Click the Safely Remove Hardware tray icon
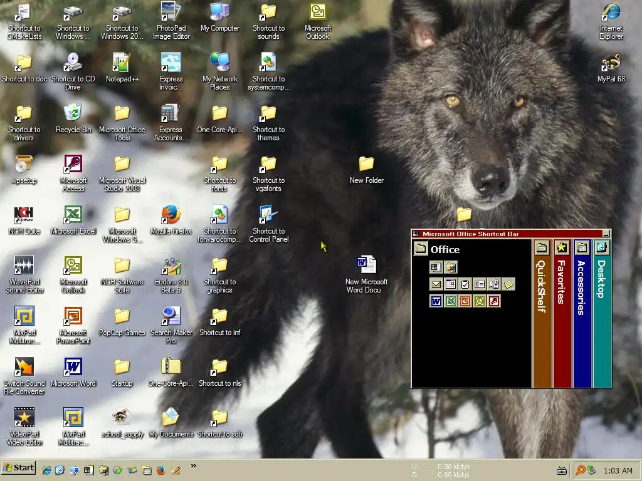 (x=591, y=471)
